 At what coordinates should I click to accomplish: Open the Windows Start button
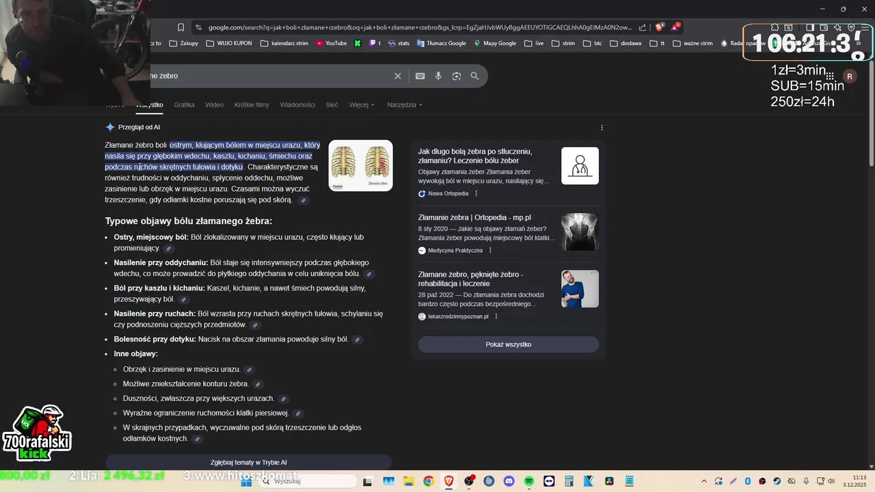pos(246,481)
